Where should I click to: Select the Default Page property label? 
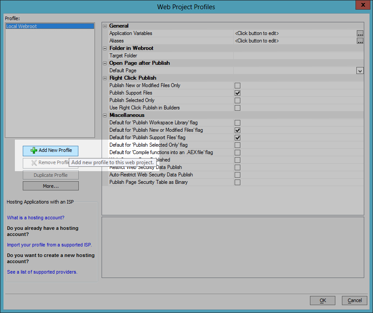[x=123, y=70]
